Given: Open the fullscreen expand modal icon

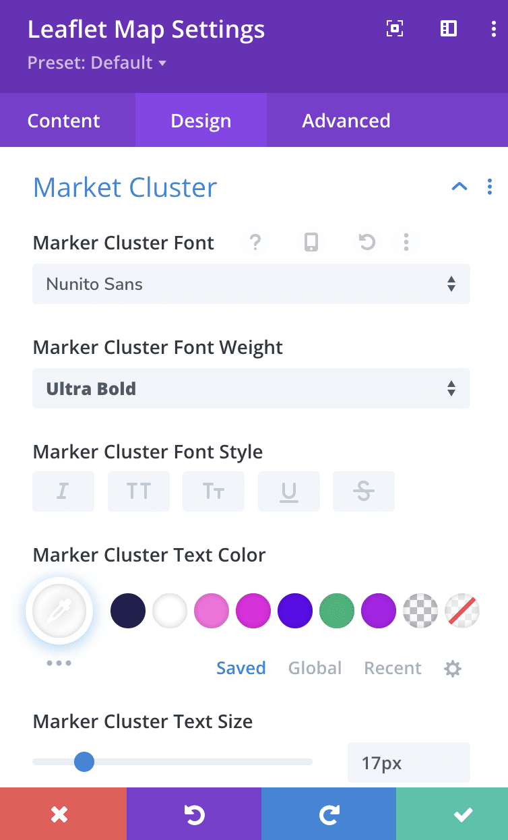Looking at the screenshot, I should (394, 28).
